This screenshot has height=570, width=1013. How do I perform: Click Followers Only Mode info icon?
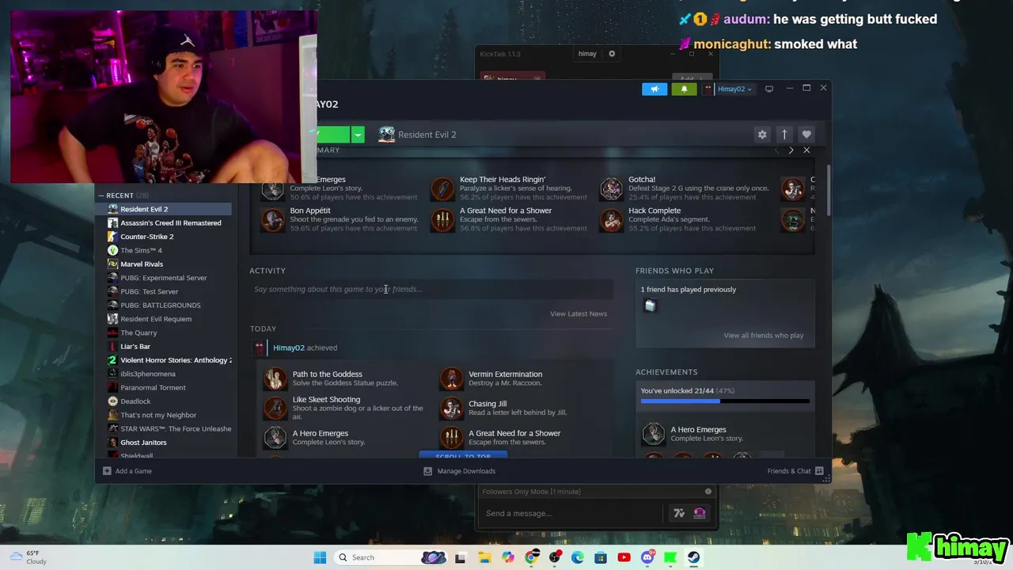point(708,492)
